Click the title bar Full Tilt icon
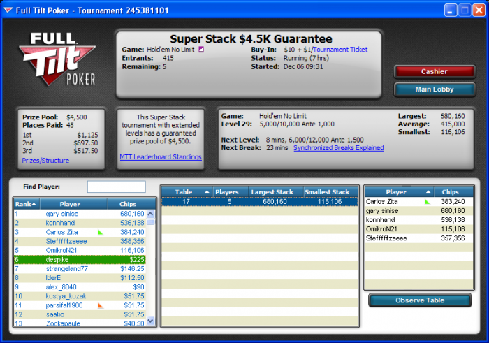This screenshot has height=343, width=489. click(8, 10)
